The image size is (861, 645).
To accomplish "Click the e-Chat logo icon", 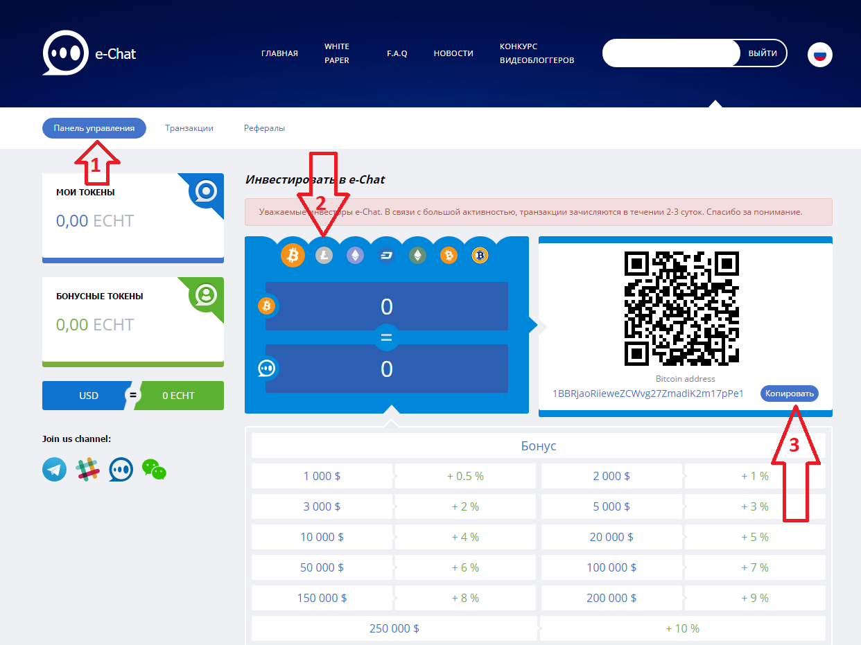I will tap(66, 52).
